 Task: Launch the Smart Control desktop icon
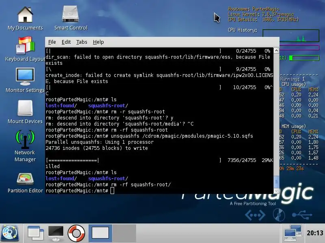tap(71, 18)
